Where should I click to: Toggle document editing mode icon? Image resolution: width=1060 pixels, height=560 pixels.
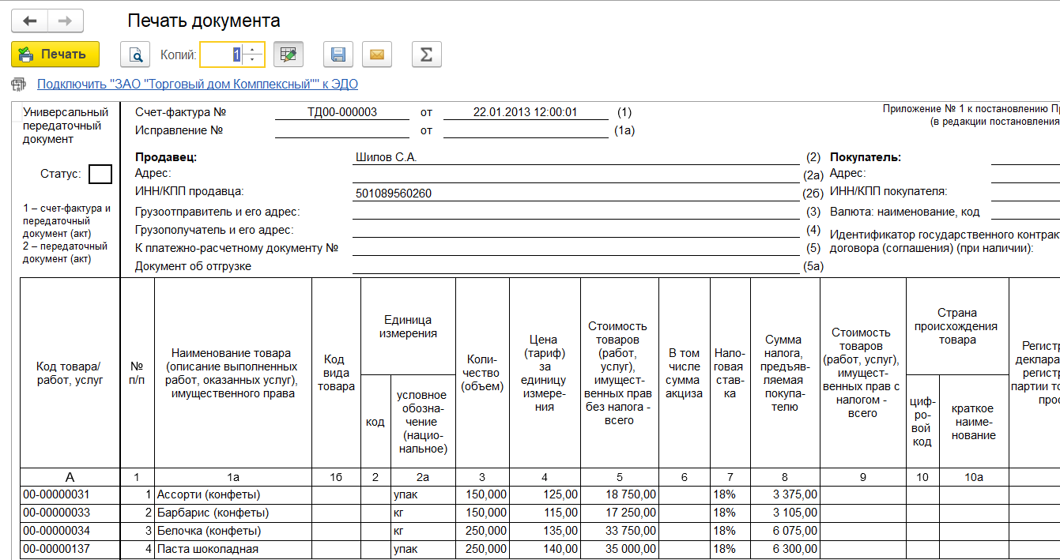[x=289, y=54]
